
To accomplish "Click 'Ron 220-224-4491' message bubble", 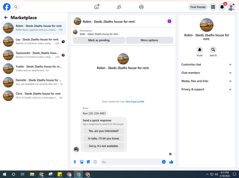I will tap(94, 113).
